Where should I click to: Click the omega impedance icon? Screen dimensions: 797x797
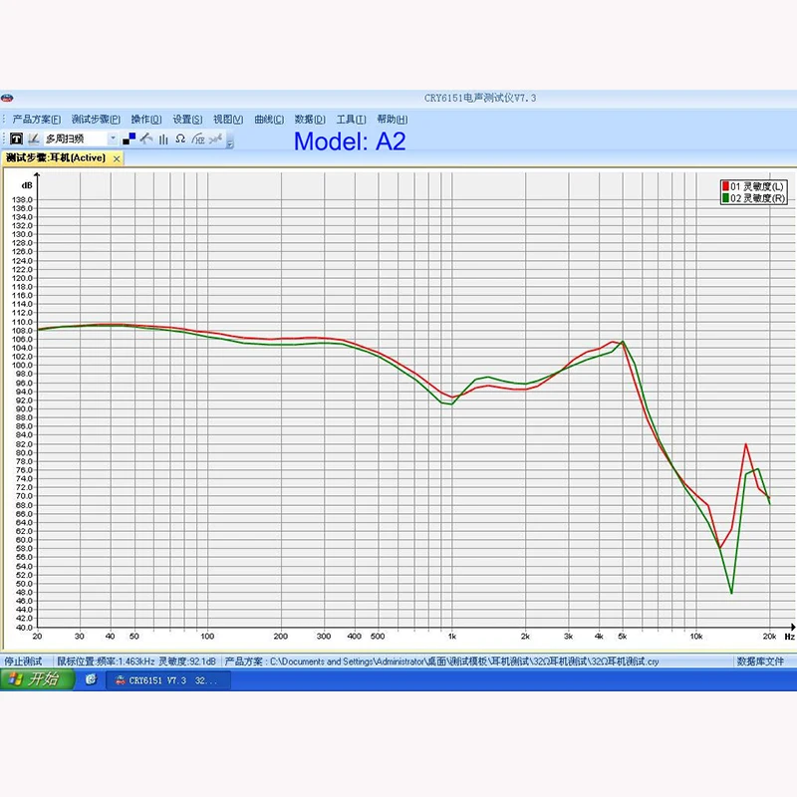pos(180,138)
